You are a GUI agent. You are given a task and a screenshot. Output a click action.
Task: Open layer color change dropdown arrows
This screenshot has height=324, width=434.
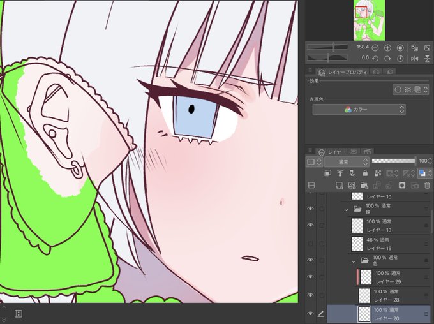[430, 173]
